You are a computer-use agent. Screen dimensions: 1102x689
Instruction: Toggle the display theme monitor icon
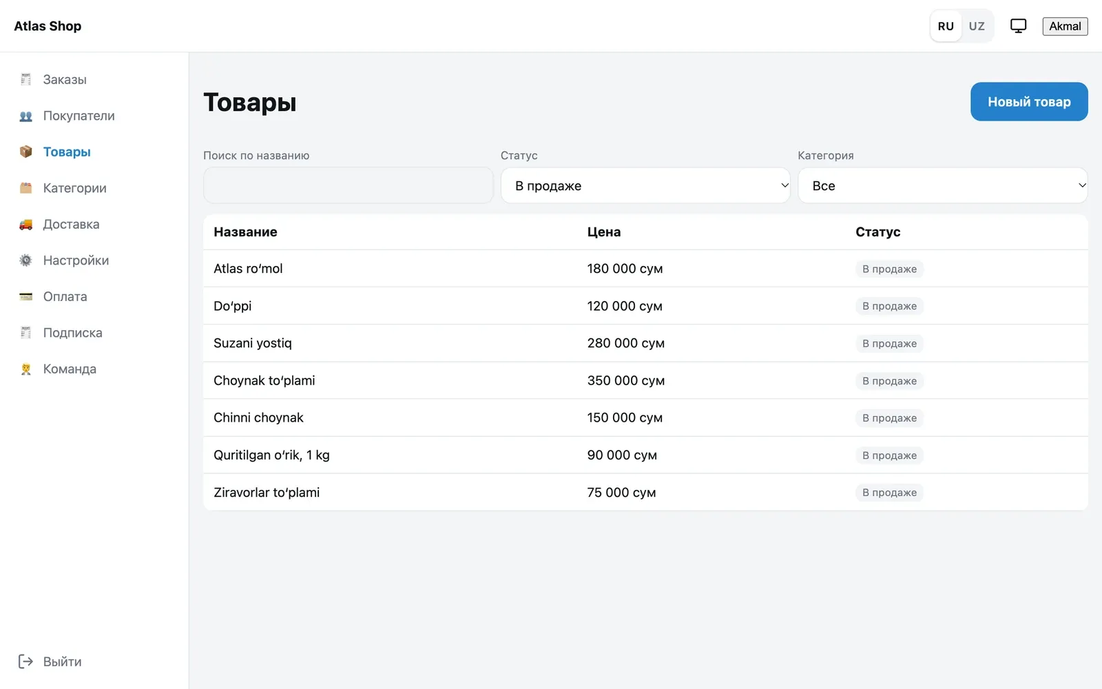tap(1018, 26)
